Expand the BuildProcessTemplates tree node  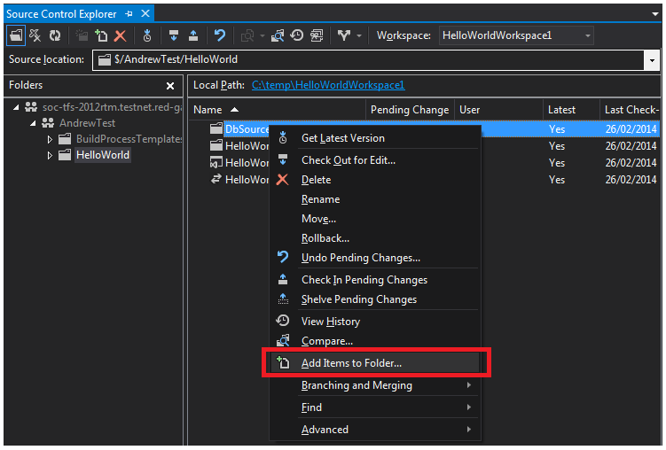(x=51, y=140)
